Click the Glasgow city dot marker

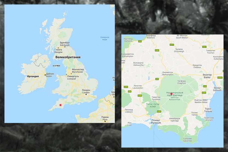58,48
